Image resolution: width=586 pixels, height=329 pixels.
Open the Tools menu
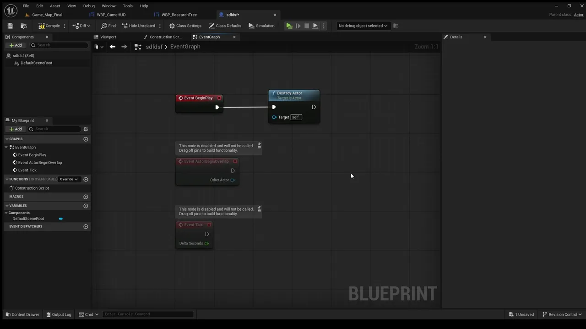point(128,6)
